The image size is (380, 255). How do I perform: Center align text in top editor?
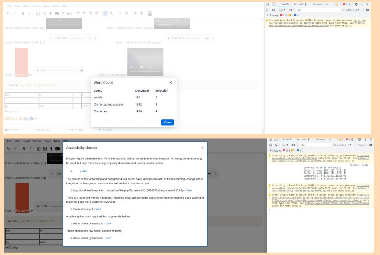click(x=84, y=13)
